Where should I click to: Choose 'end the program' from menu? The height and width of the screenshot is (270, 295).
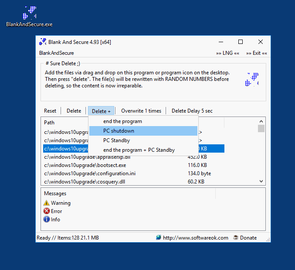pyautogui.click(x=143, y=121)
